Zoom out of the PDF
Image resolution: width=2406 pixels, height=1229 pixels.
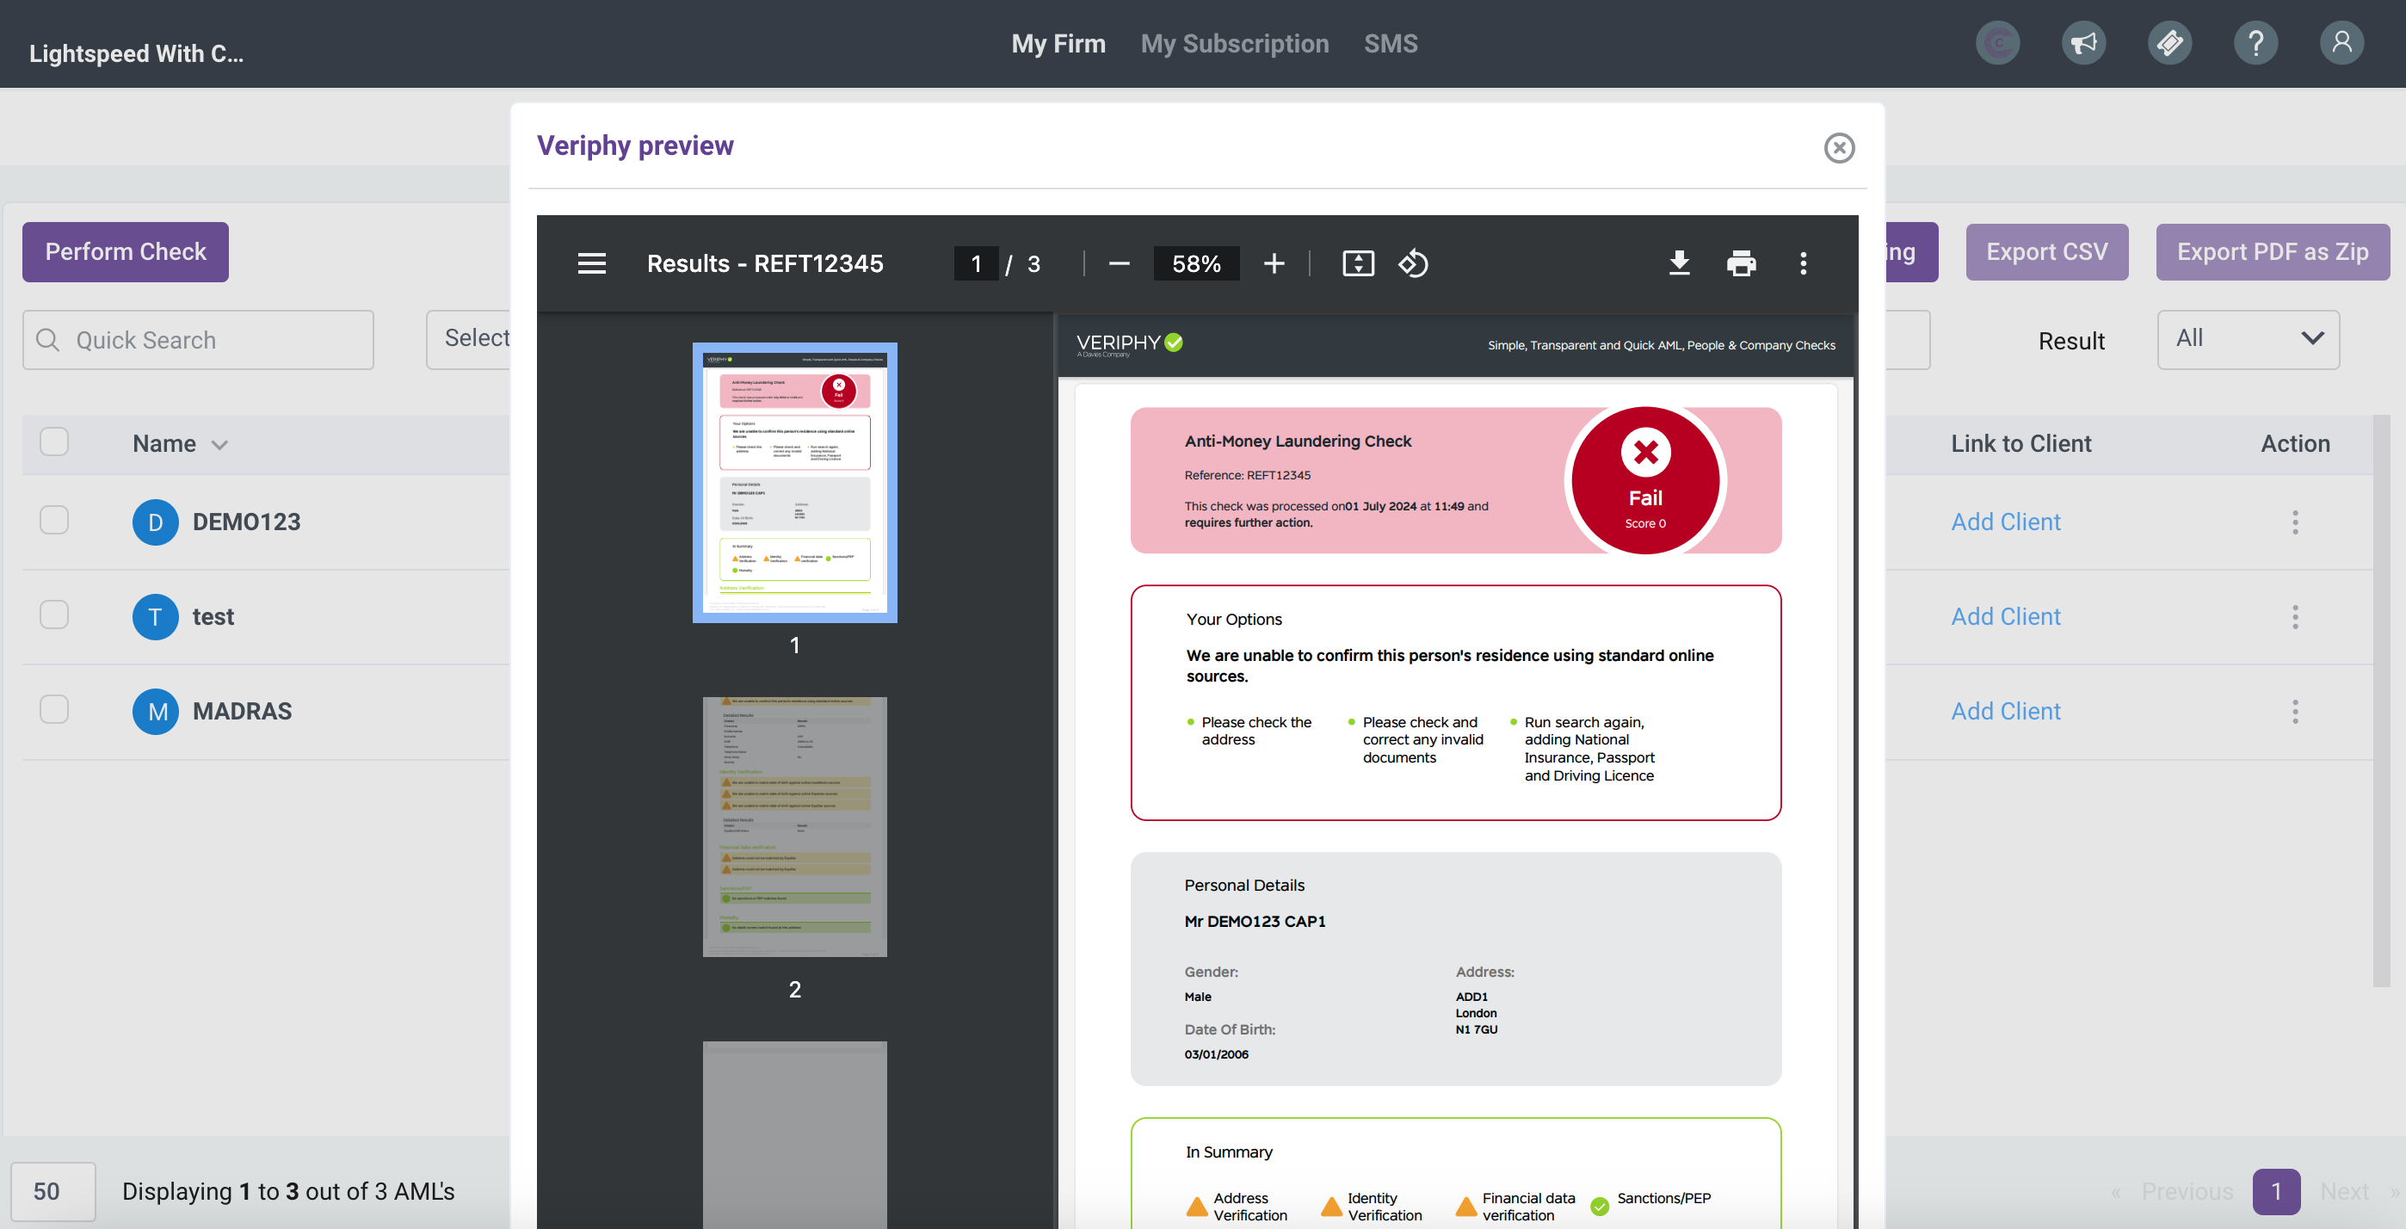pos(1119,263)
